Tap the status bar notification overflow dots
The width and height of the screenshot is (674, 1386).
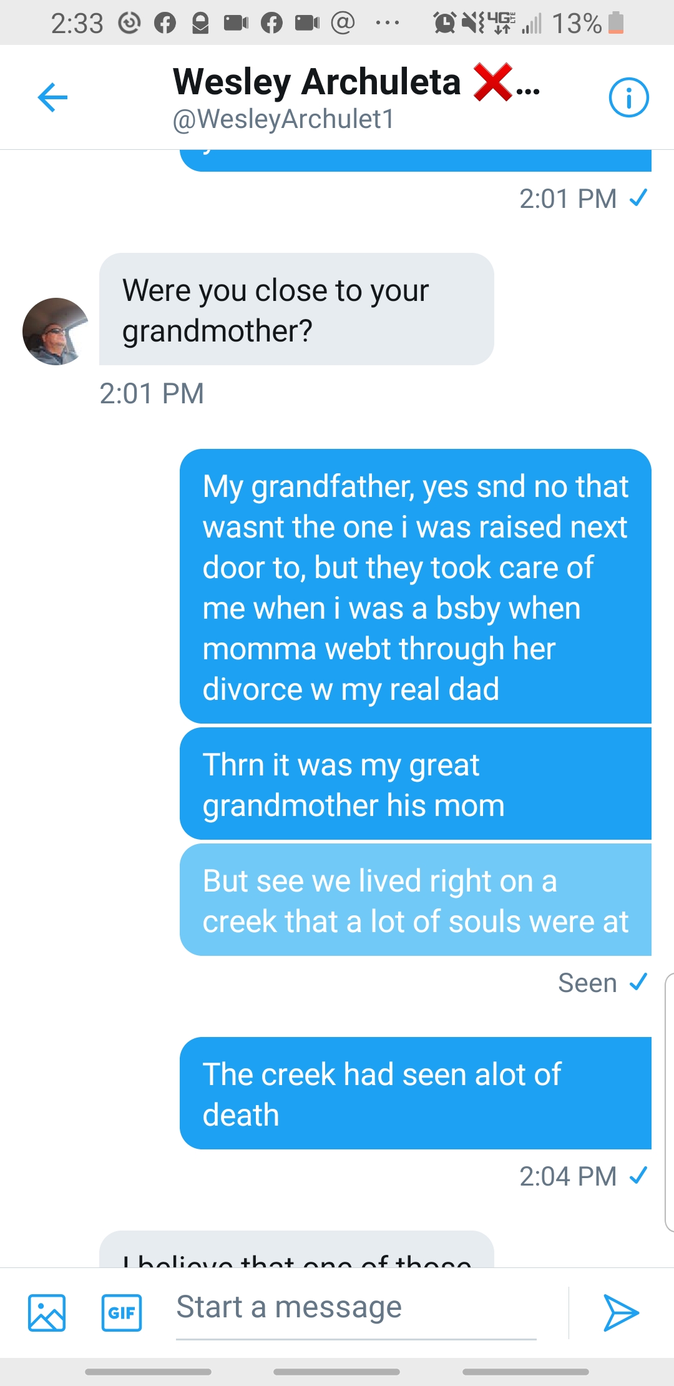click(x=387, y=24)
